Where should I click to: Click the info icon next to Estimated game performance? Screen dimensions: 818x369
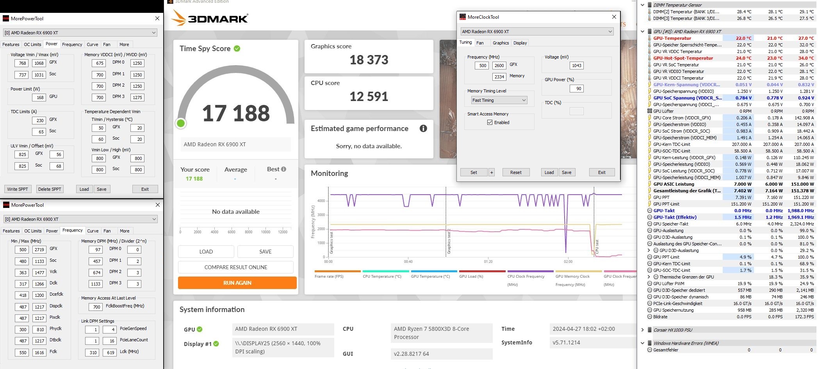(423, 128)
